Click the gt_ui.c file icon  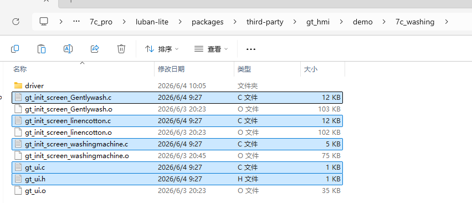tap(18, 168)
